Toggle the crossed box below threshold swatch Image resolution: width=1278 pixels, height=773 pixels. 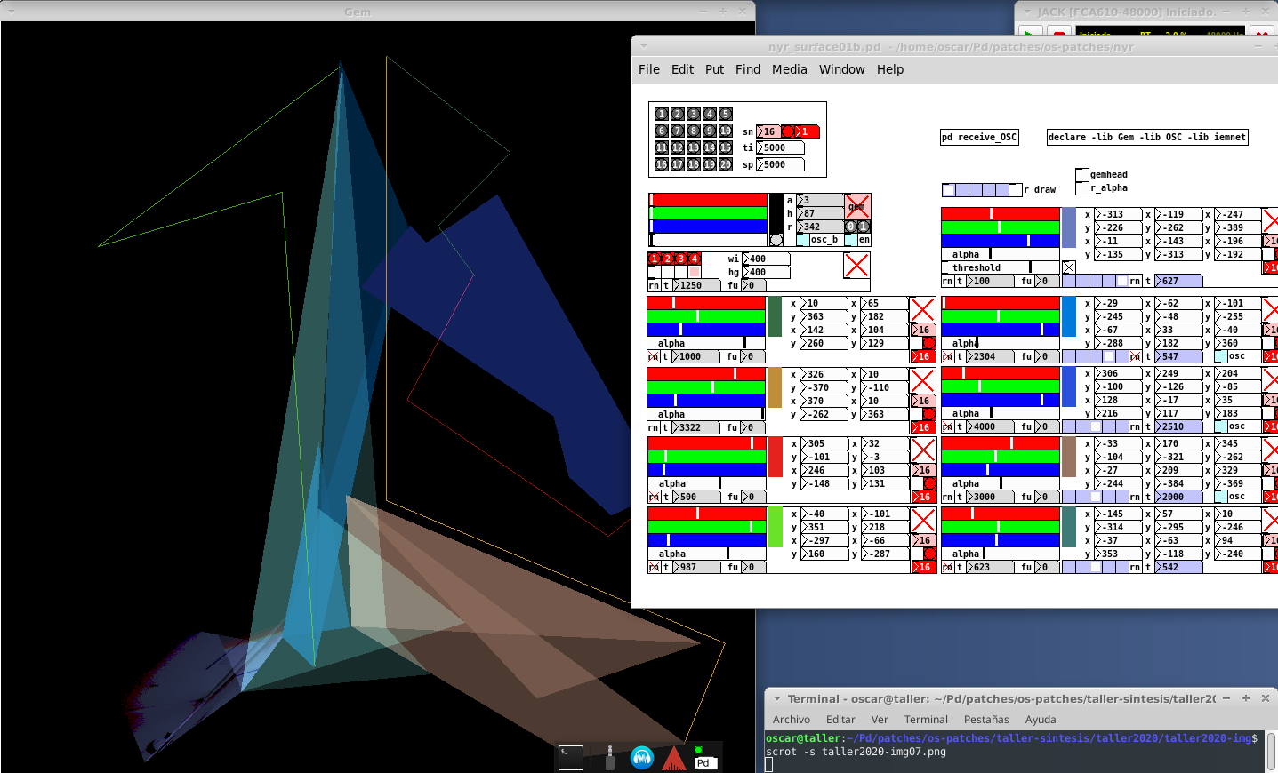pyautogui.click(x=1069, y=267)
